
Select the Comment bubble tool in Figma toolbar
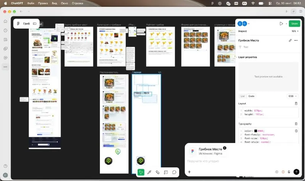174,172
